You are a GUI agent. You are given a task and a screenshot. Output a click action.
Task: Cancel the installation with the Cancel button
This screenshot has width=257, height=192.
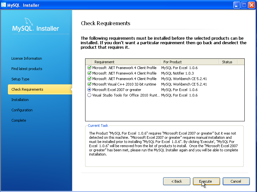tap(236, 181)
